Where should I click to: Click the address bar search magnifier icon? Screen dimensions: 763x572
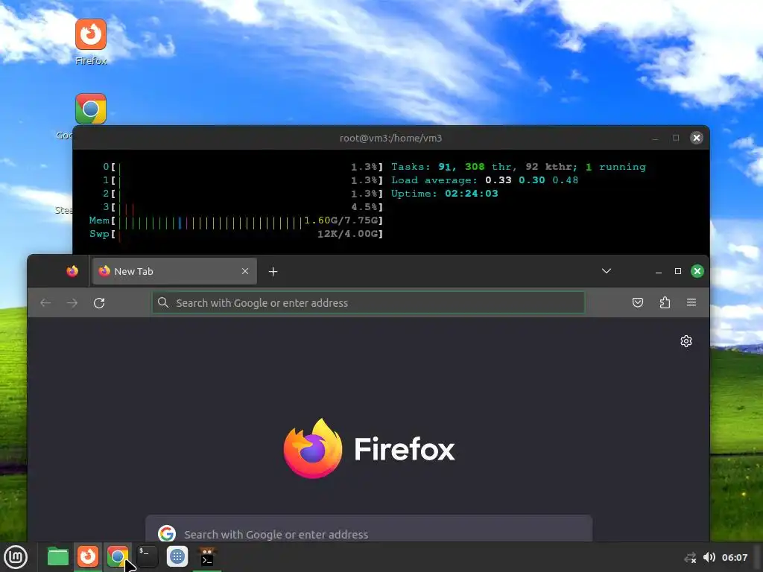coord(163,302)
